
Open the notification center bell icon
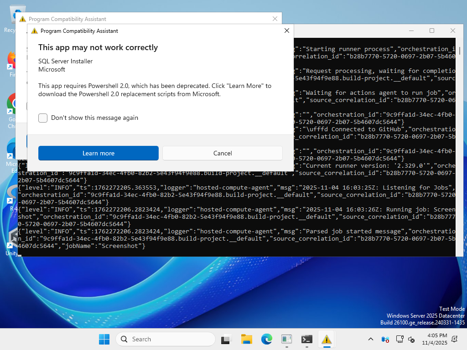pyautogui.click(x=454, y=339)
